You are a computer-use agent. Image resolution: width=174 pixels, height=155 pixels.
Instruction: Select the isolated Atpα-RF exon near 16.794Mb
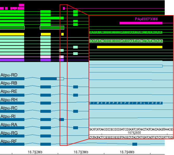pos(135,144)
